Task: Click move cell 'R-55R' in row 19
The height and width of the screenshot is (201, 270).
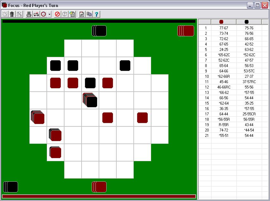Action: tap(224, 125)
